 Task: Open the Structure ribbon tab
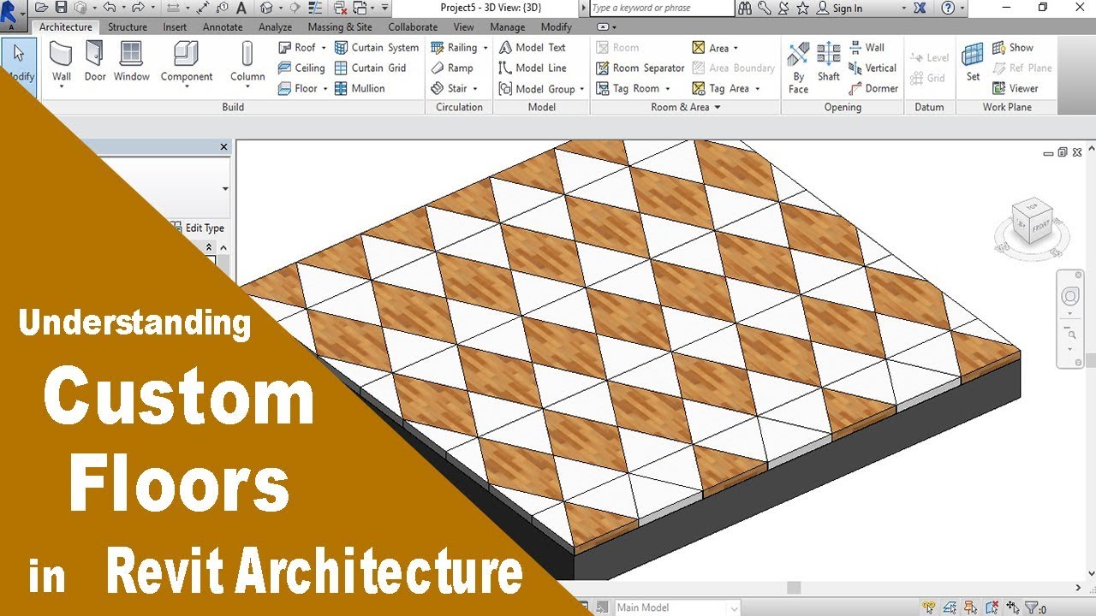coord(128,27)
